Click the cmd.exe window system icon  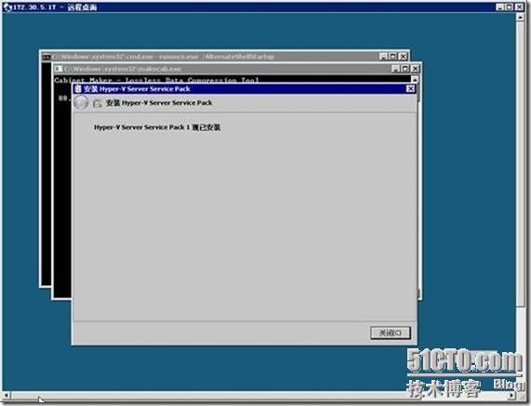point(46,57)
